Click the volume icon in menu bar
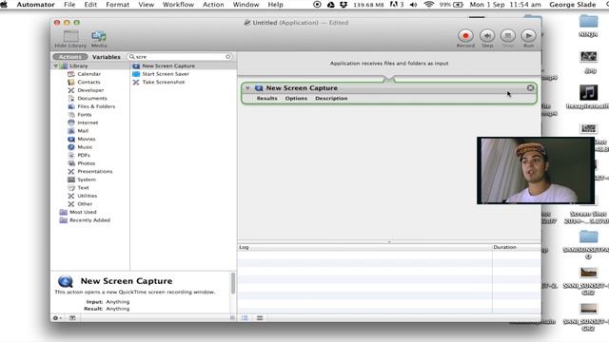This screenshot has width=609, height=342. 414,5
